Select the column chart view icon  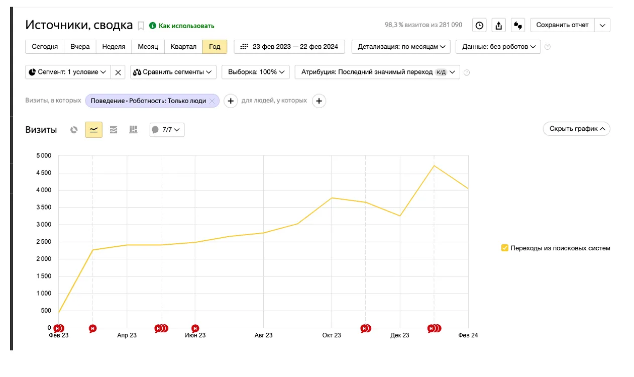pos(133,130)
